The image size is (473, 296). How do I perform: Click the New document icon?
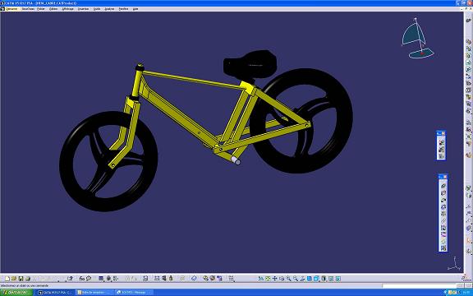tap(7, 279)
